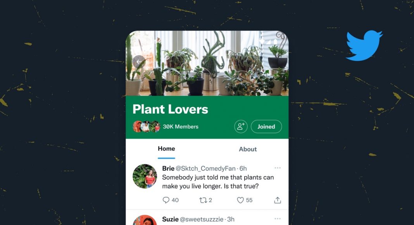Click the @sweetsuzzzie handle link
The image size is (414, 225).
coord(202,219)
